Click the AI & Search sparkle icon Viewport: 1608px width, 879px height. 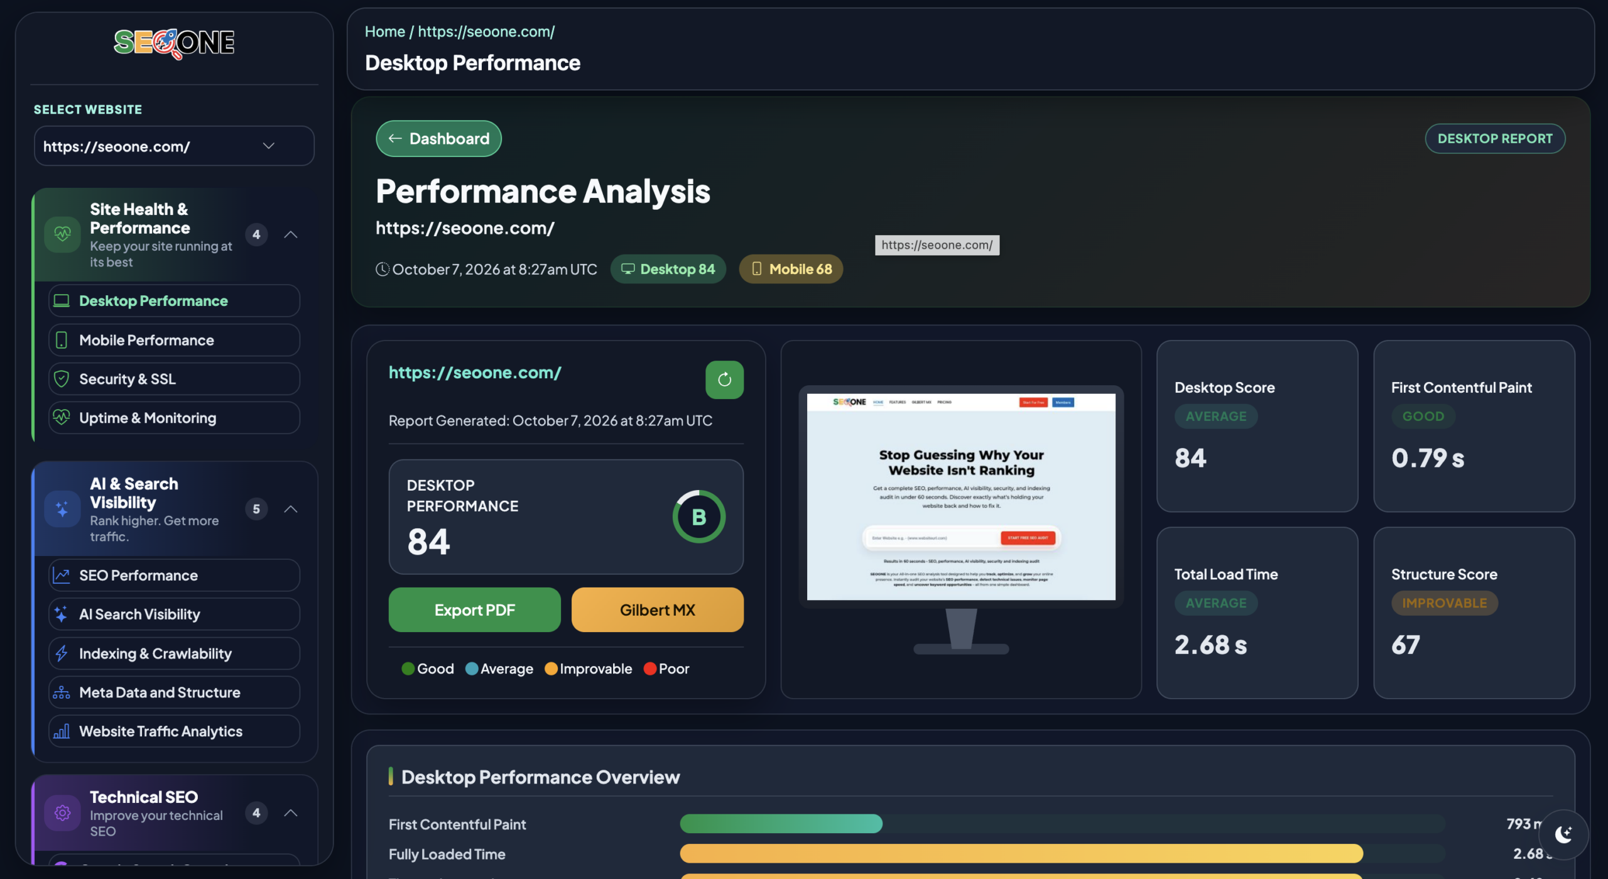pyautogui.click(x=62, y=509)
